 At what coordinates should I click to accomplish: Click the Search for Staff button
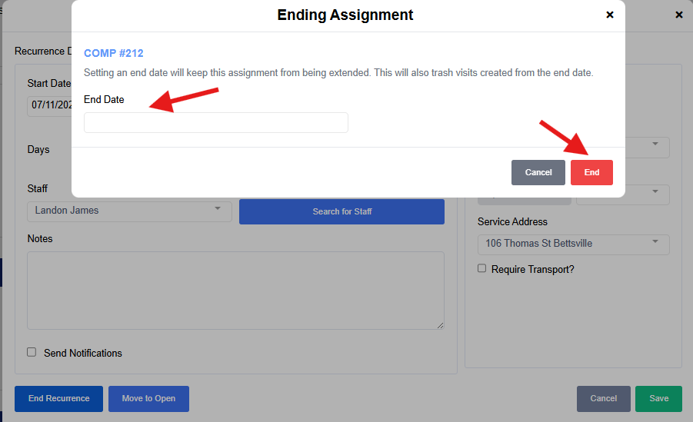click(x=342, y=211)
